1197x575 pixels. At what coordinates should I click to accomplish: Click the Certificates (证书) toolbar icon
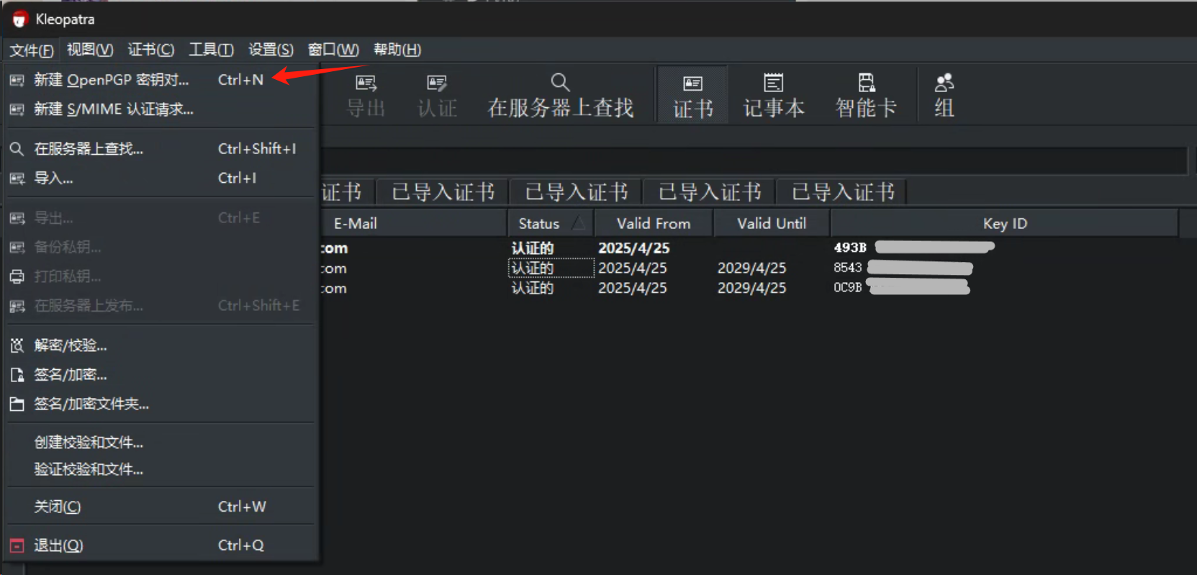(692, 95)
